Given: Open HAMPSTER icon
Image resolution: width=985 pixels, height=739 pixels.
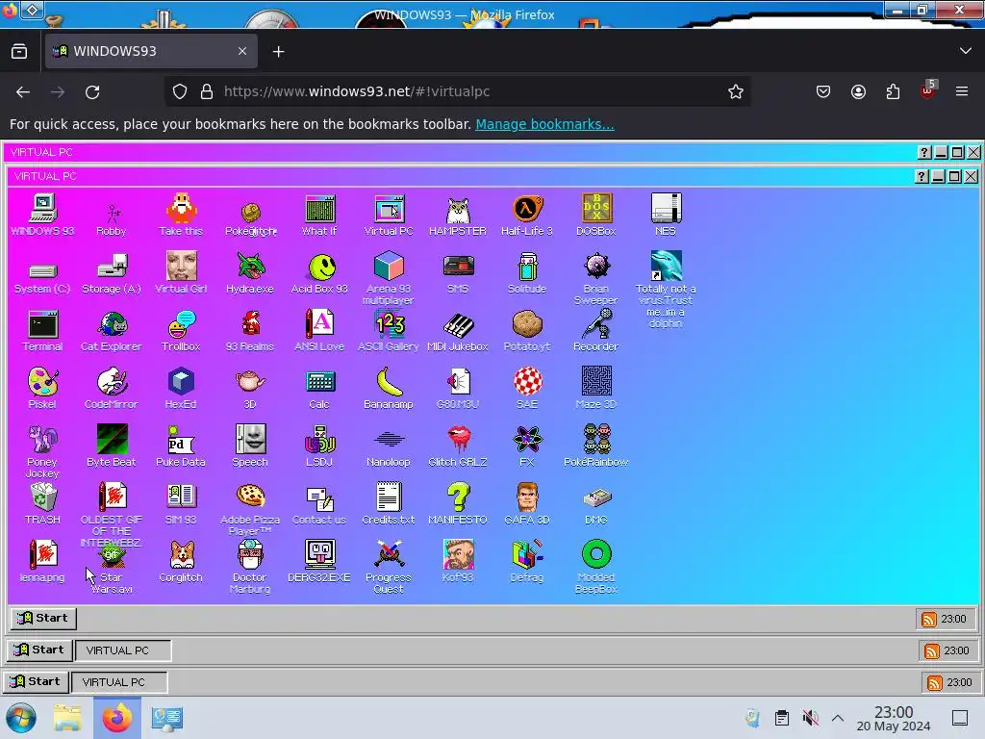Looking at the screenshot, I should pos(458,216).
